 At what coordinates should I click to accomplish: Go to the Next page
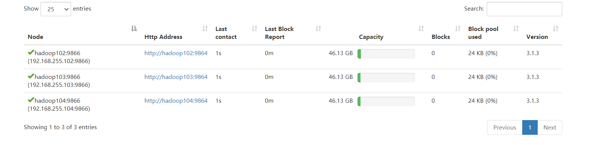tap(550, 128)
